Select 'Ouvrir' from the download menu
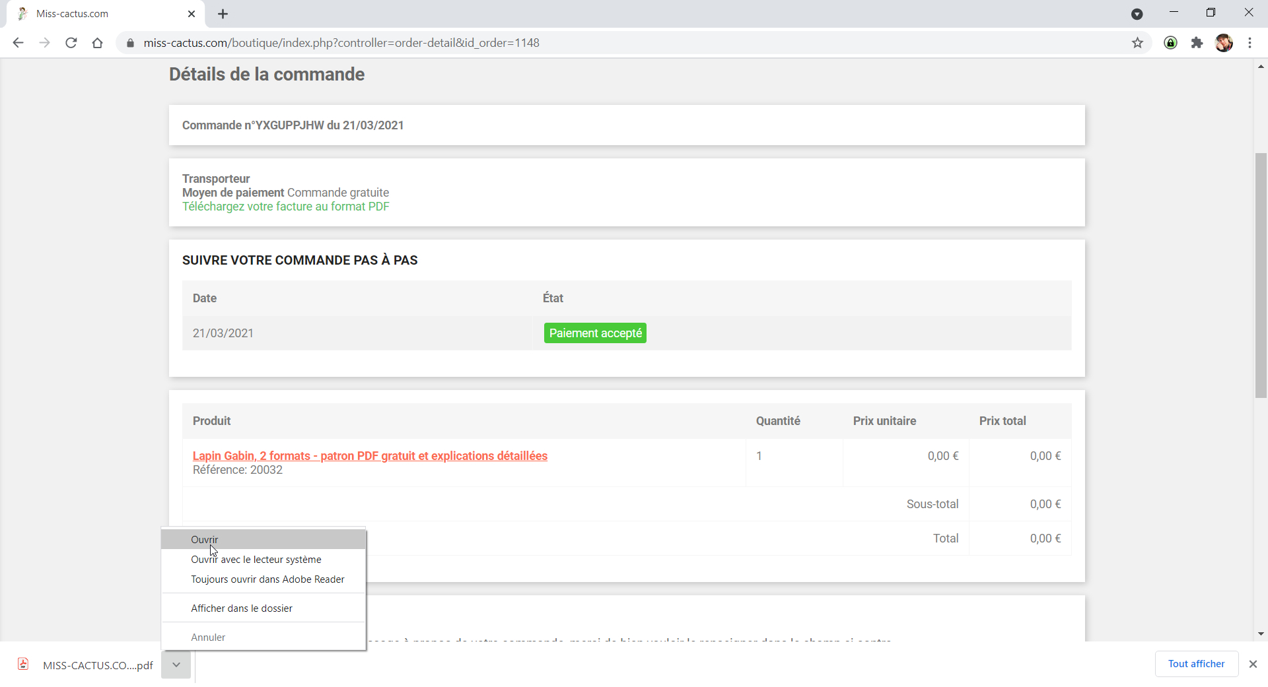 click(x=205, y=540)
